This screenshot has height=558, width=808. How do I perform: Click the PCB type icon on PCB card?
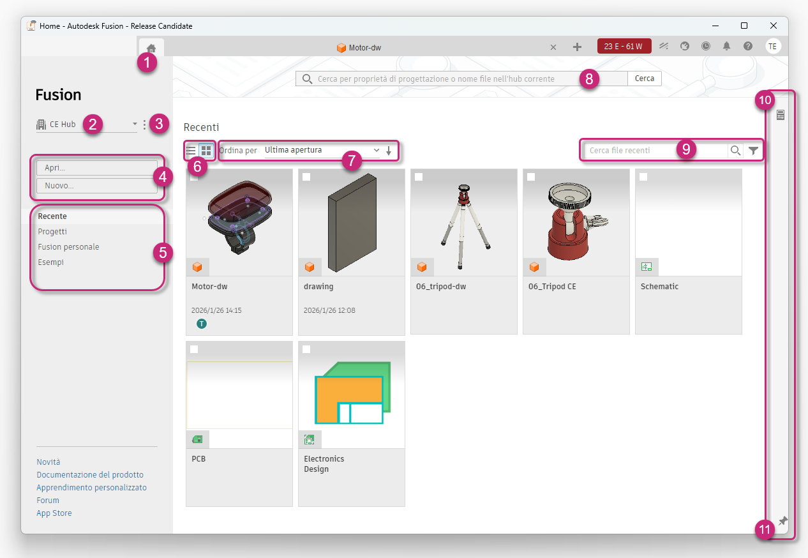tap(197, 439)
